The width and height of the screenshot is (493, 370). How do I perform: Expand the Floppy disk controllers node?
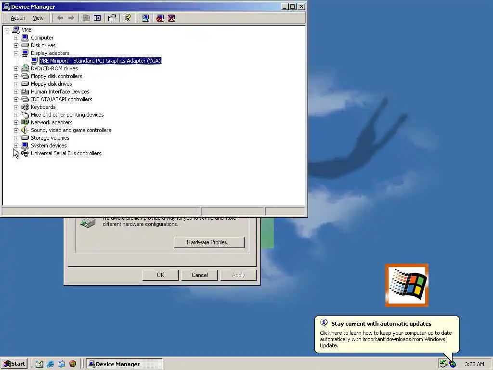click(x=16, y=76)
